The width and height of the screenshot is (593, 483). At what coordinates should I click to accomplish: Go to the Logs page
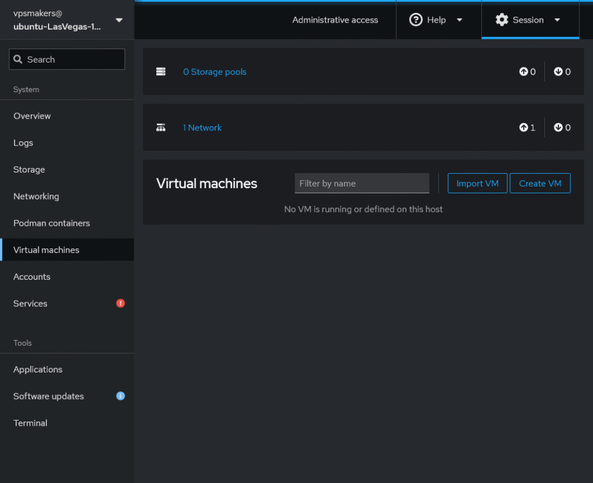tap(23, 142)
